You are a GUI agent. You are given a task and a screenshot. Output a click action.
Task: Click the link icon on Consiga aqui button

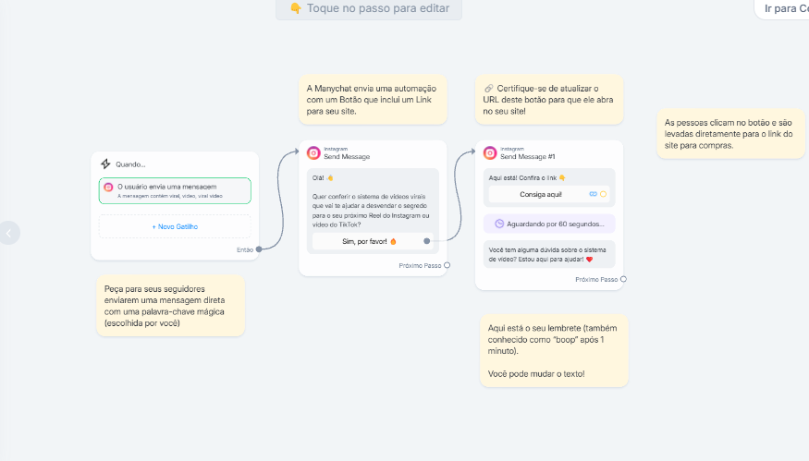pos(593,195)
